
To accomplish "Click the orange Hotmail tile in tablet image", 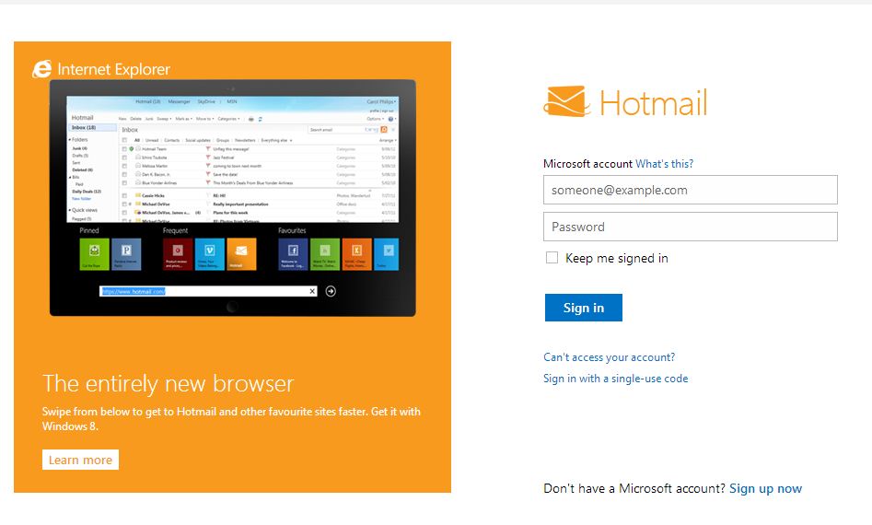I will click(241, 254).
